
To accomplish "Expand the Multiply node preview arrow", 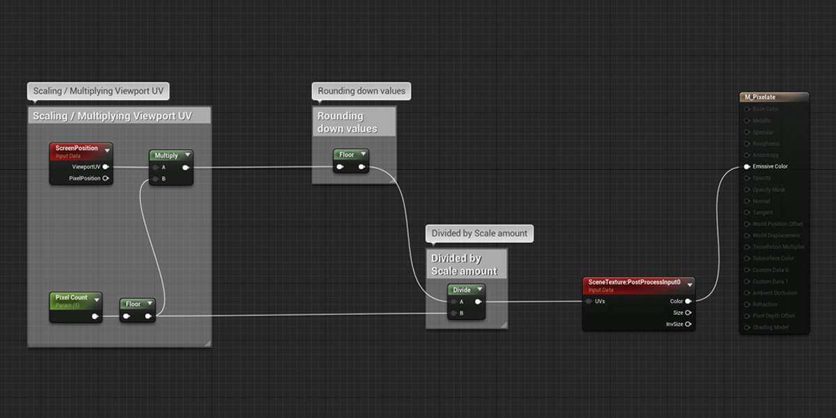I will tap(187, 155).
